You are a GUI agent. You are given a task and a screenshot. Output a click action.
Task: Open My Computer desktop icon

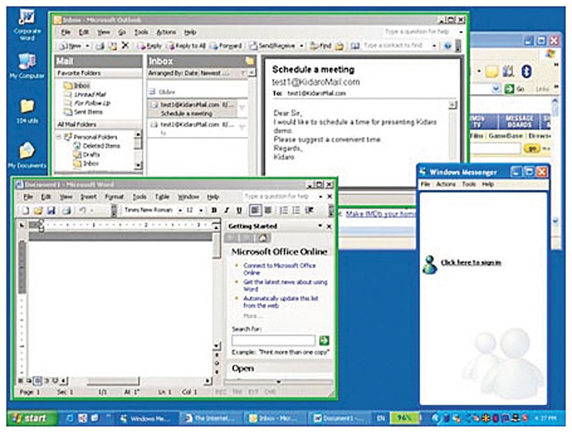27,65
